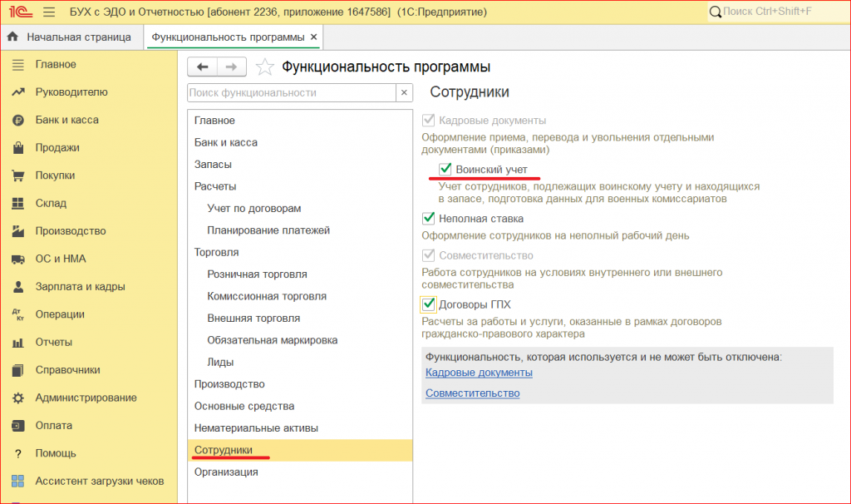Click the Поиск функциональности input field
The width and height of the screenshot is (851, 504).
pyautogui.click(x=292, y=93)
